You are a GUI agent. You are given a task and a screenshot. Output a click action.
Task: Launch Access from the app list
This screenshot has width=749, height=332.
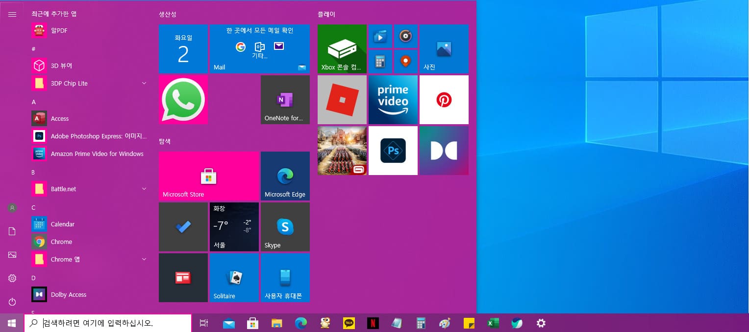coord(90,118)
